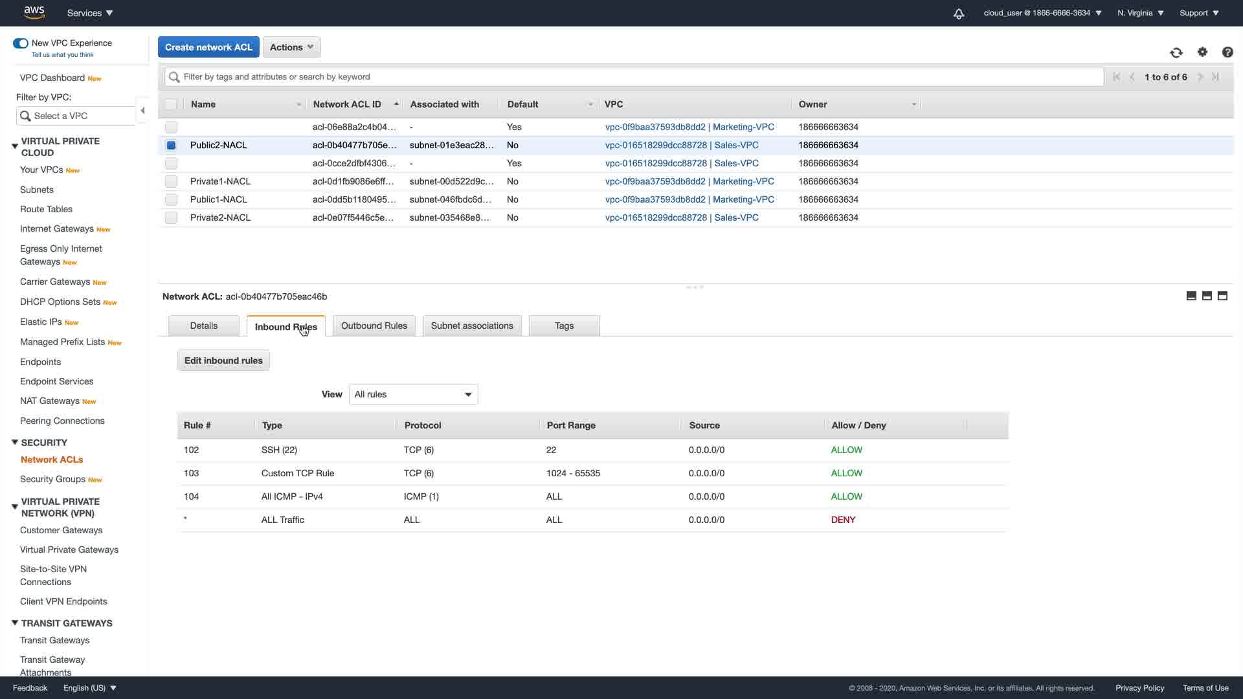
Task: Maximize the details pane icon
Action: point(1222,296)
